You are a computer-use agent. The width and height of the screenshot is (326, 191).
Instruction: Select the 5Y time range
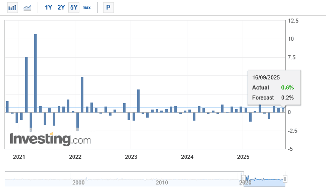74,8
